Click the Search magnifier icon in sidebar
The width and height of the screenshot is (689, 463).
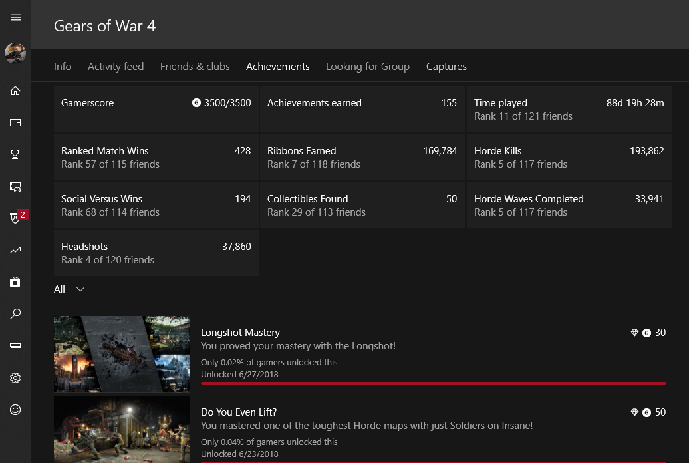tap(15, 314)
